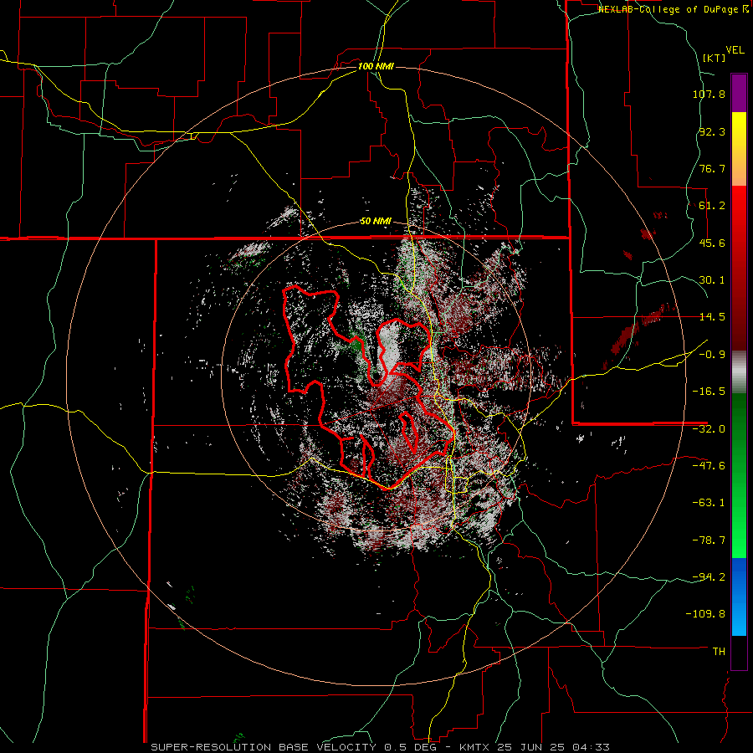This screenshot has height=753, width=753.
Task: Click the KMTX station identifier in caption
Action: click(x=474, y=747)
